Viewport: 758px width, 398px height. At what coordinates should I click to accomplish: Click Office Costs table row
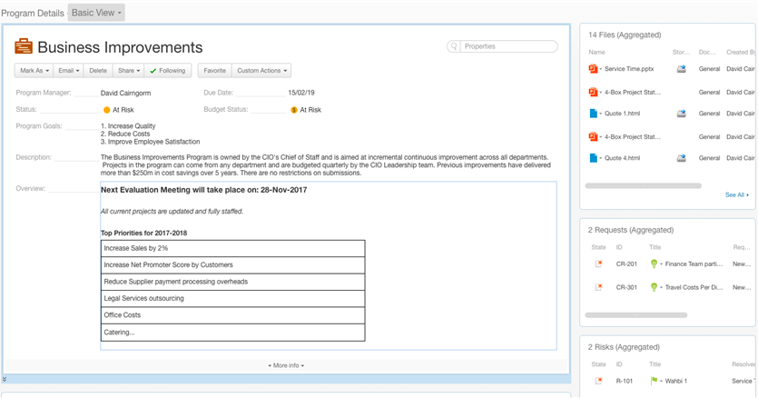point(232,315)
